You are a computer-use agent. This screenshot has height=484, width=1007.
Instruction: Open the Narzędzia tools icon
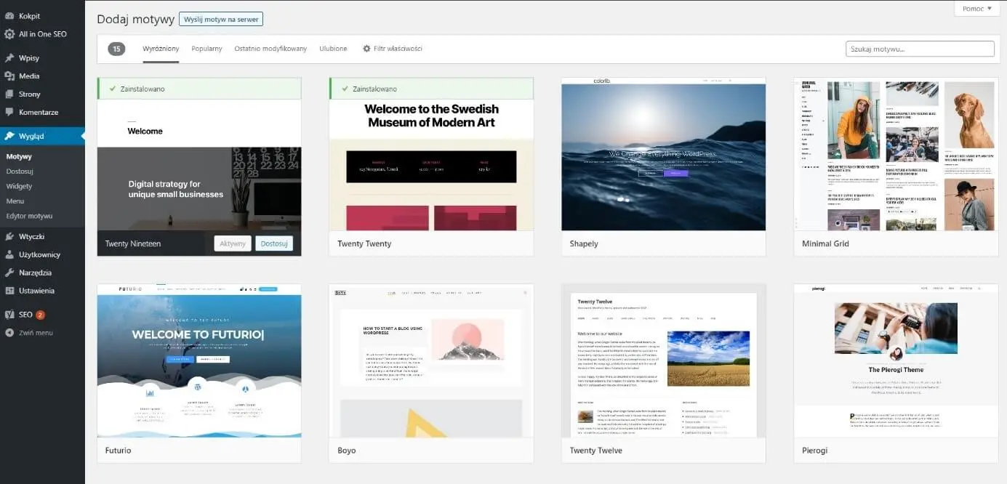click(x=9, y=273)
